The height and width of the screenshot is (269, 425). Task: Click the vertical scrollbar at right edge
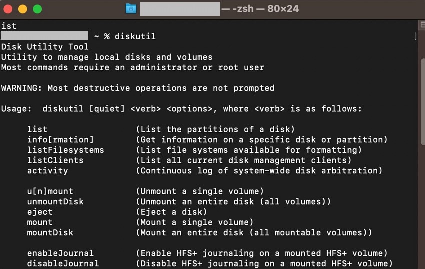[421, 145]
